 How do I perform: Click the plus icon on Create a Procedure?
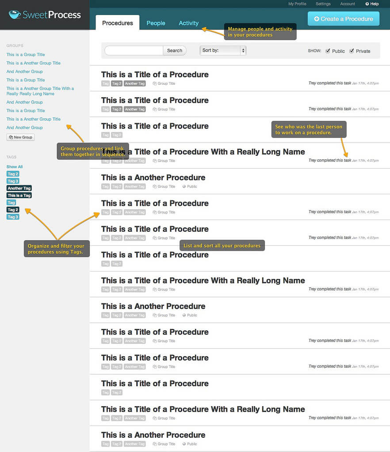click(x=316, y=19)
